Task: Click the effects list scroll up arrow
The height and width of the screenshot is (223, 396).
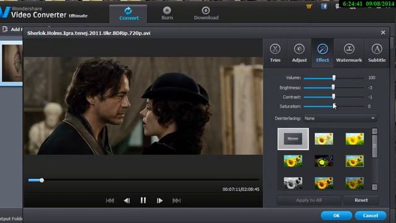Action: [x=375, y=131]
